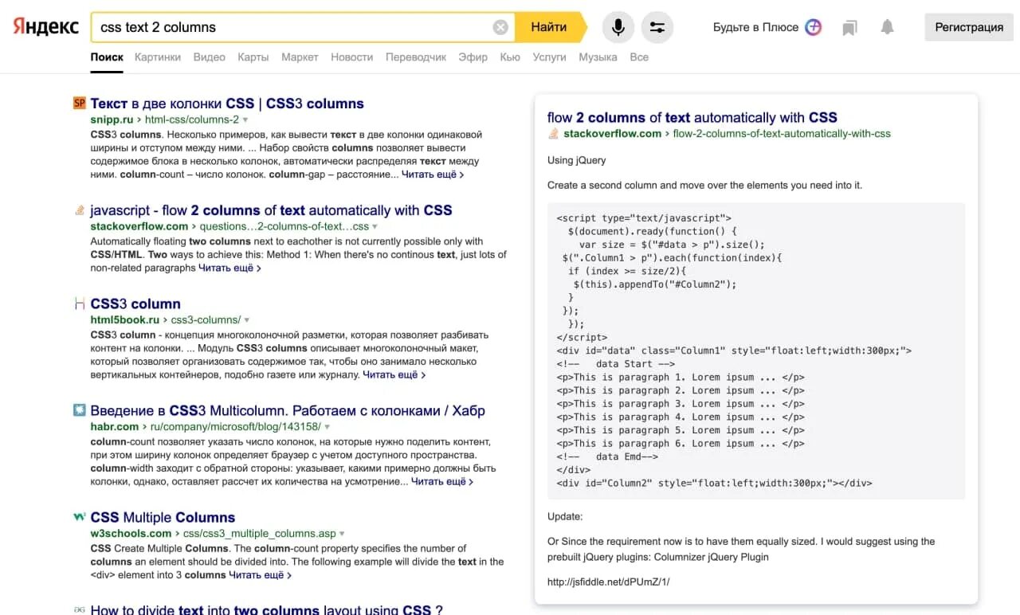Expand the w3schools.com result options arrow
The width and height of the screenshot is (1020, 615).
click(343, 534)
